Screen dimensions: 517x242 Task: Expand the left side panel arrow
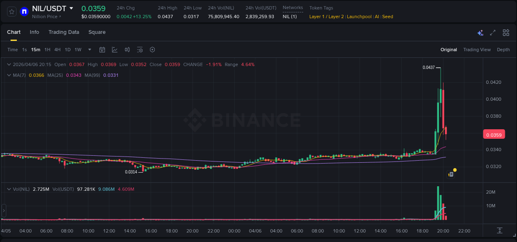pyautogui.click(x=4, y=211)
